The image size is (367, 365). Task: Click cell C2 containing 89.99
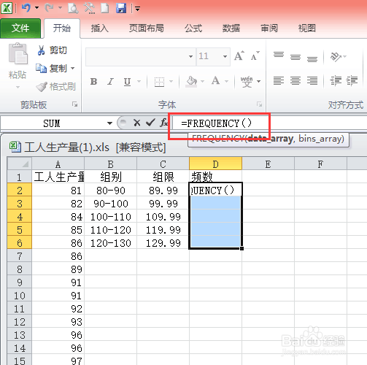(163, 190)
